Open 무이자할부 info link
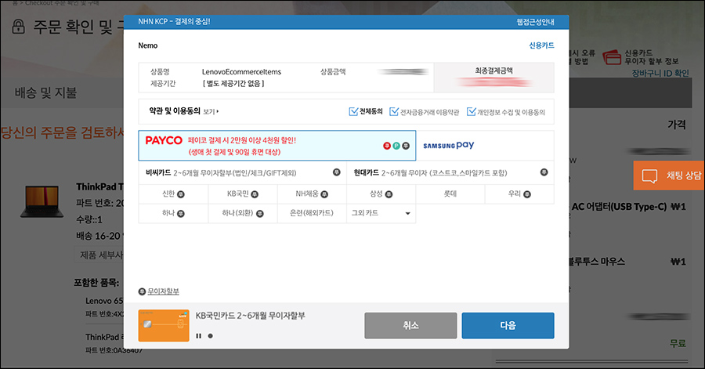The width and height of the screenshot is (705, 369). coord(163,291)
